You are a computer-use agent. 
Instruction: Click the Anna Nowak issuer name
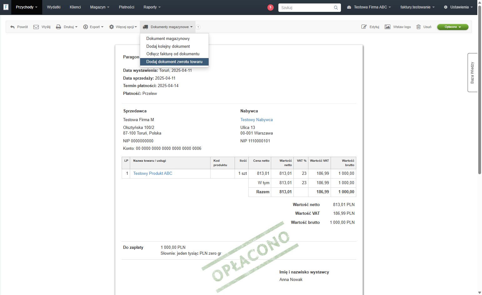tap(291, 280)
